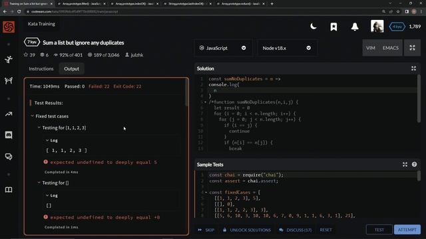Reload the page
The height and width of the screenshot is (239, 426).
pos(19,12)
